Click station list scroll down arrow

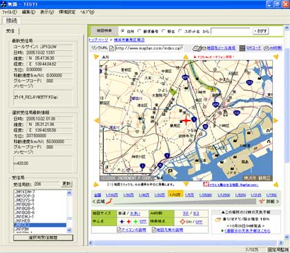[x=69, y=230]
